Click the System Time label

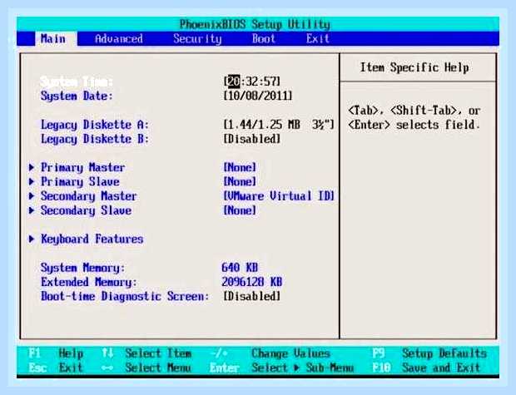tap(77, 81)
